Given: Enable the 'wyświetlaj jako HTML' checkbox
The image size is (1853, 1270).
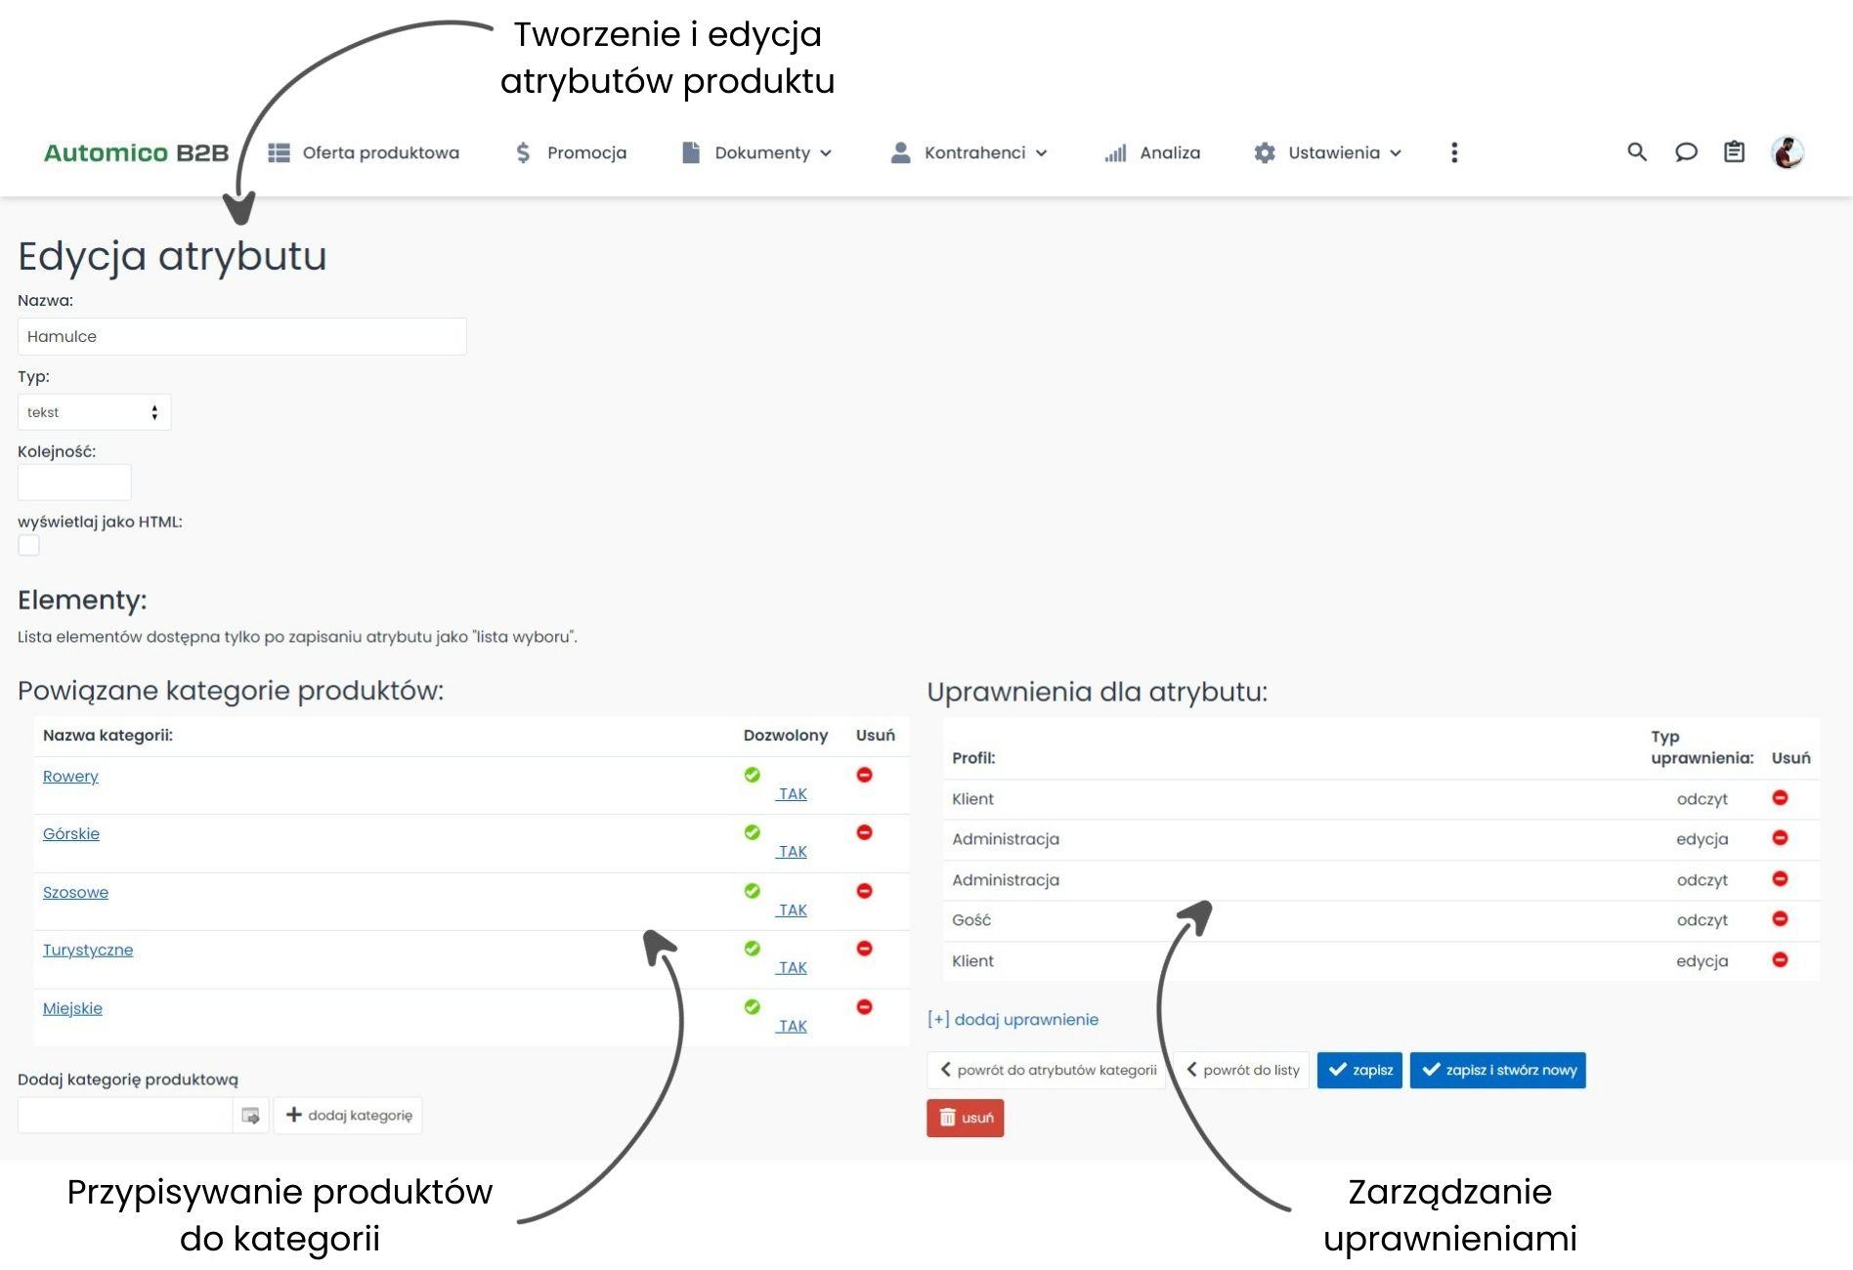Looking at the screenshot, I should pyautogui.click(x=29, y=545).
